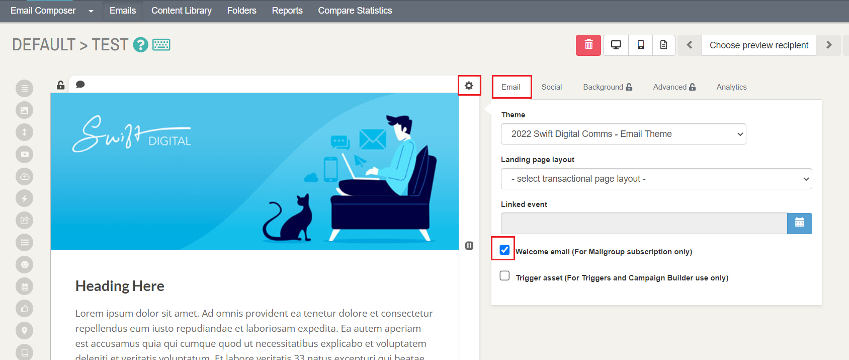The width and height of the screenshot is (849, 360).
Task: Click the Welcome email label text
Action: tap(604, 252)
